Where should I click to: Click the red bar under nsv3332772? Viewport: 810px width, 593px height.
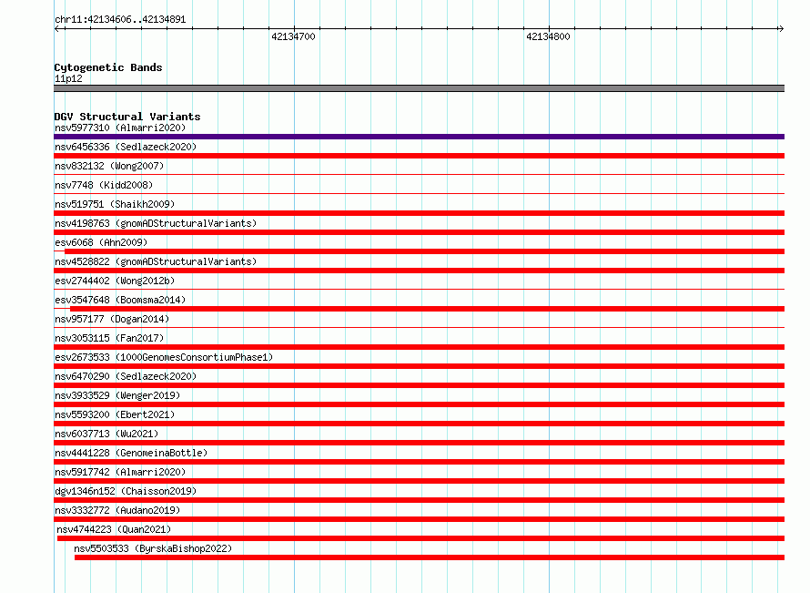tap(419, 519)
